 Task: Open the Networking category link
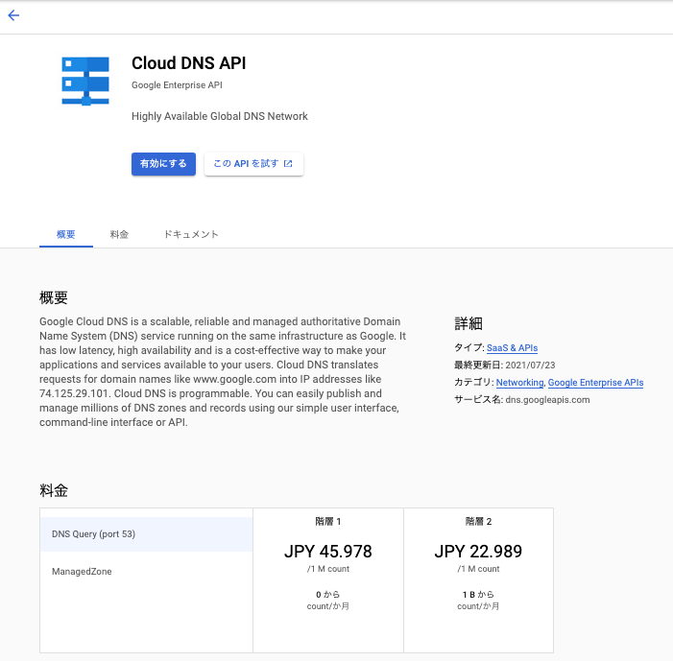pos(519,382)
